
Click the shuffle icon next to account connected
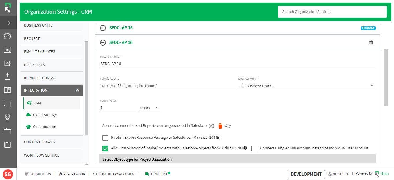[212, 126]
